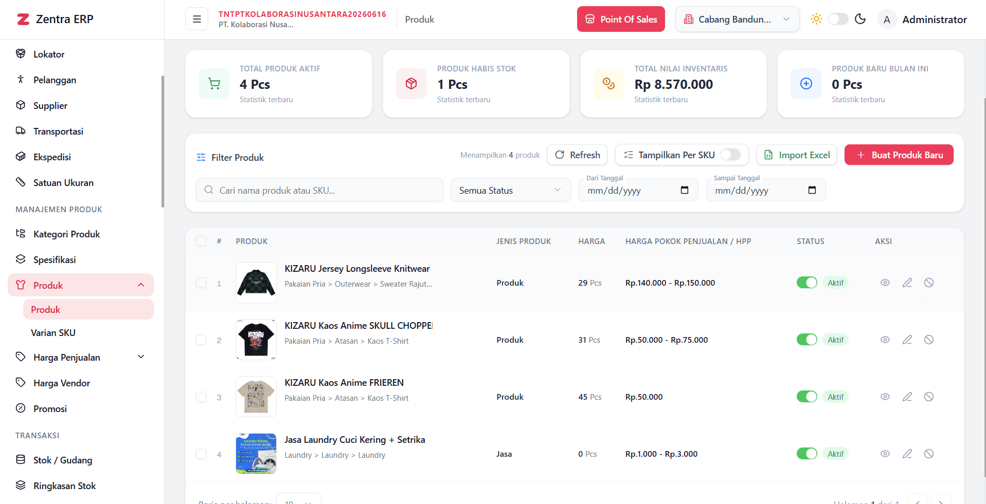Toggle Aktif status of KIZARU Jersey Longsleeve
The image size is (986, 504).
pyautogui.click(x=806, y=283)
